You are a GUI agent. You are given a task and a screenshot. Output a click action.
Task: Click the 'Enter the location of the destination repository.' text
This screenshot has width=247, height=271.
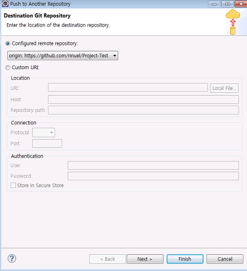[58, 25]
